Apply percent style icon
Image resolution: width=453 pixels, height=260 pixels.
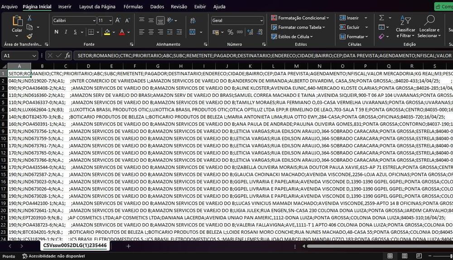[x=230, y=32]
